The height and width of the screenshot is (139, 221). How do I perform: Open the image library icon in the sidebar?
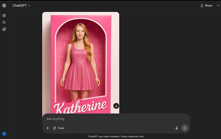pyautogui.click(x=4, y=29)
